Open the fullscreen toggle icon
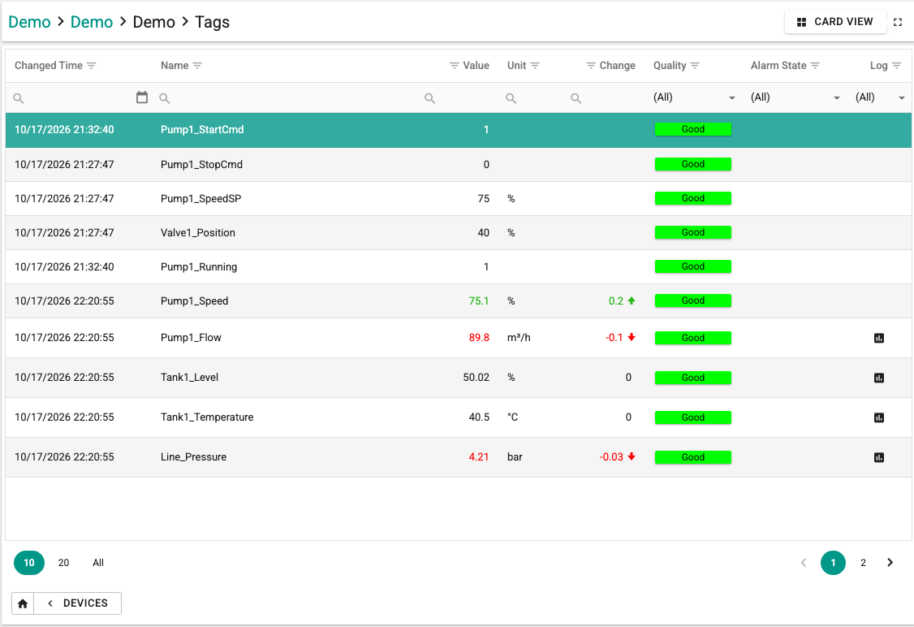The height and width of the screenshot is (627, 914). pos(898,22)
